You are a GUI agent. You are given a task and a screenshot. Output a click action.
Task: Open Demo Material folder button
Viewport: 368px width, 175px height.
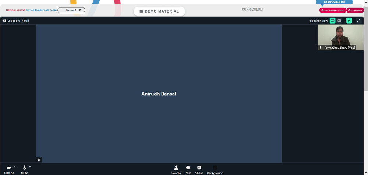159,11
